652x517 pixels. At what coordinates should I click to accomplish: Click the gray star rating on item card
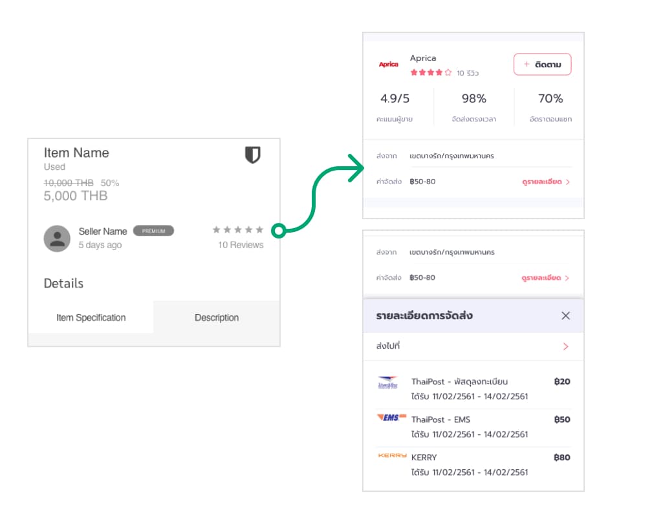pyautogui.click(x=237, y=229)
